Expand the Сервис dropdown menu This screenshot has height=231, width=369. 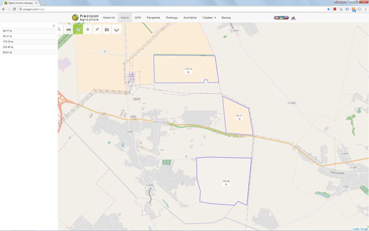point(209,18)
